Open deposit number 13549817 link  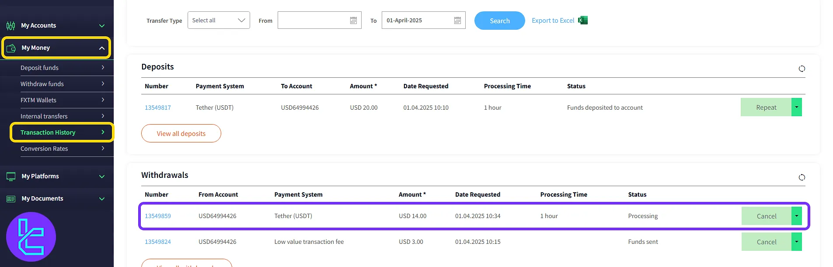tap(158, 107)
